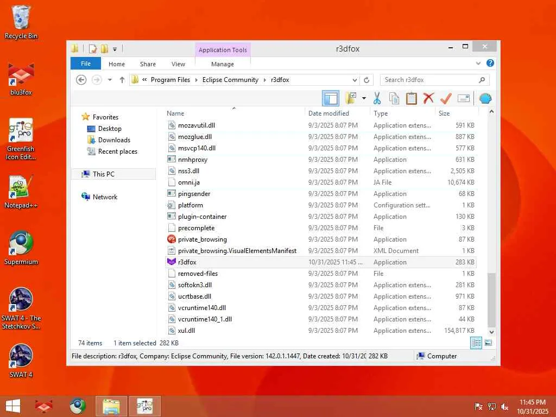Viewport: 556px width, 417px height.
Task: Click the folder options toolbar icon
Action: pyautogui.click(x=351, y=98)
